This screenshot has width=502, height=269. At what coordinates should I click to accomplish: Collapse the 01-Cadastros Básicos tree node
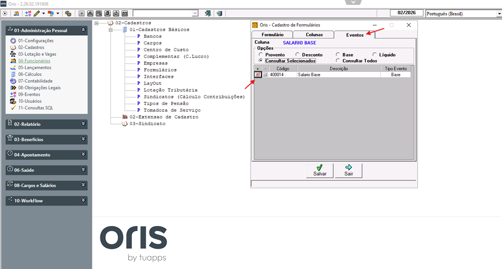[111, 30]
